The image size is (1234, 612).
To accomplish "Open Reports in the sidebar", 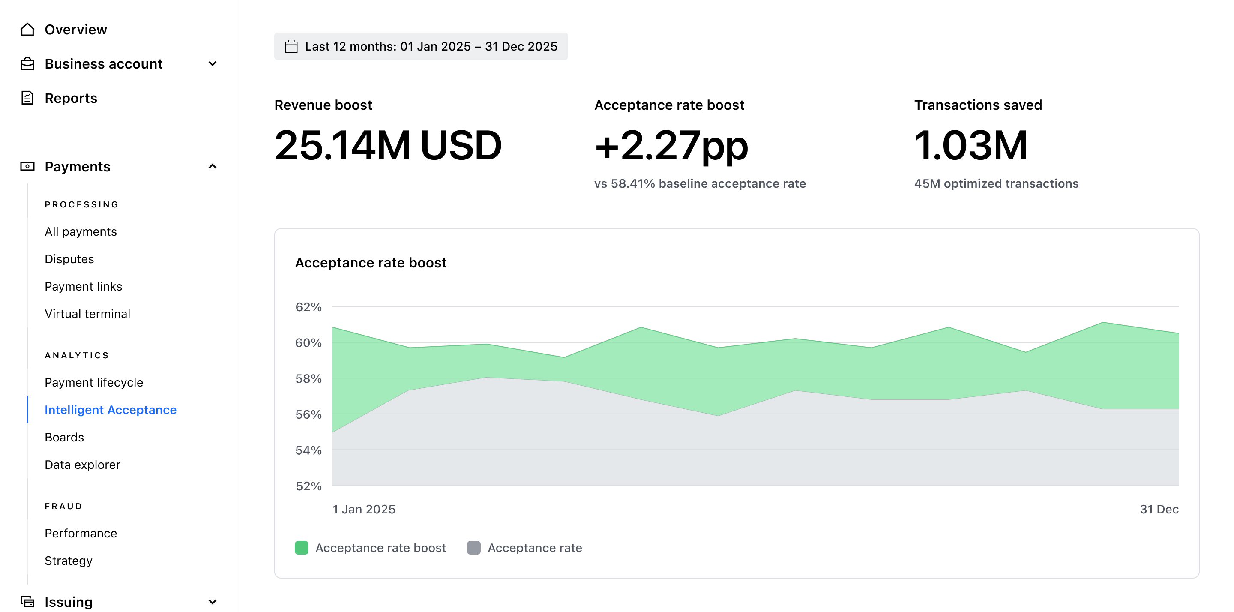I will point(71,98).
